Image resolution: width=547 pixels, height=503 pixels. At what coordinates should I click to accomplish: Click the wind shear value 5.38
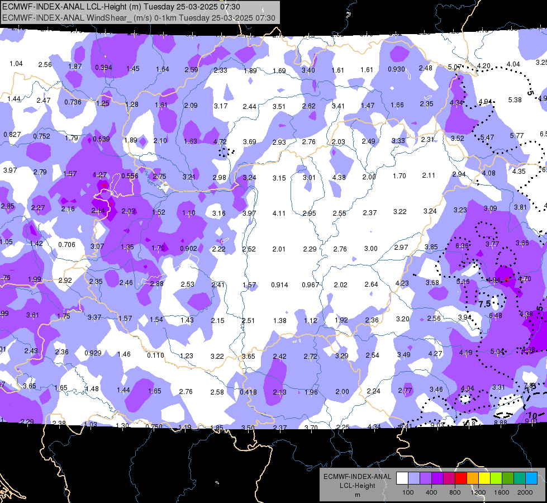coord(515,100)
